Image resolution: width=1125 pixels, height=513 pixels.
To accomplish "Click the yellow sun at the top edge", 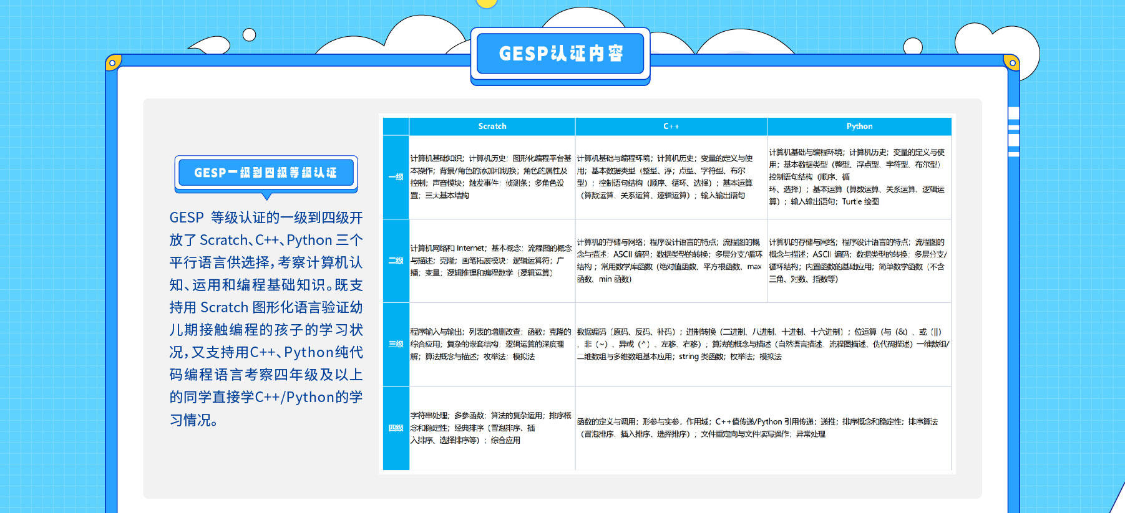I will 486,3.
